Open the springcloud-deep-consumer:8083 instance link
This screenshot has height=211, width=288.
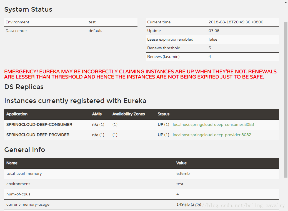[x=213, y=124]
